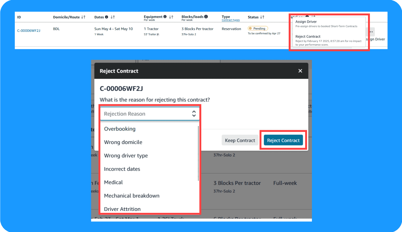This screenshot has height=232, width=402.
Task: Choose Wrong domicile as rejection reason
Action: point(123,142)
